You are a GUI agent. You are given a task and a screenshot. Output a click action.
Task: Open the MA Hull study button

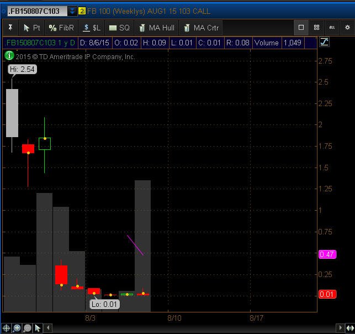tap(157, 28)
